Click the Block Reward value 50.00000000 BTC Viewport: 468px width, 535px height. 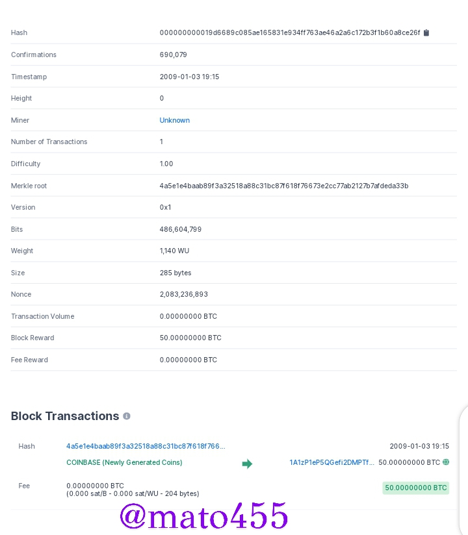pos(190,338)
